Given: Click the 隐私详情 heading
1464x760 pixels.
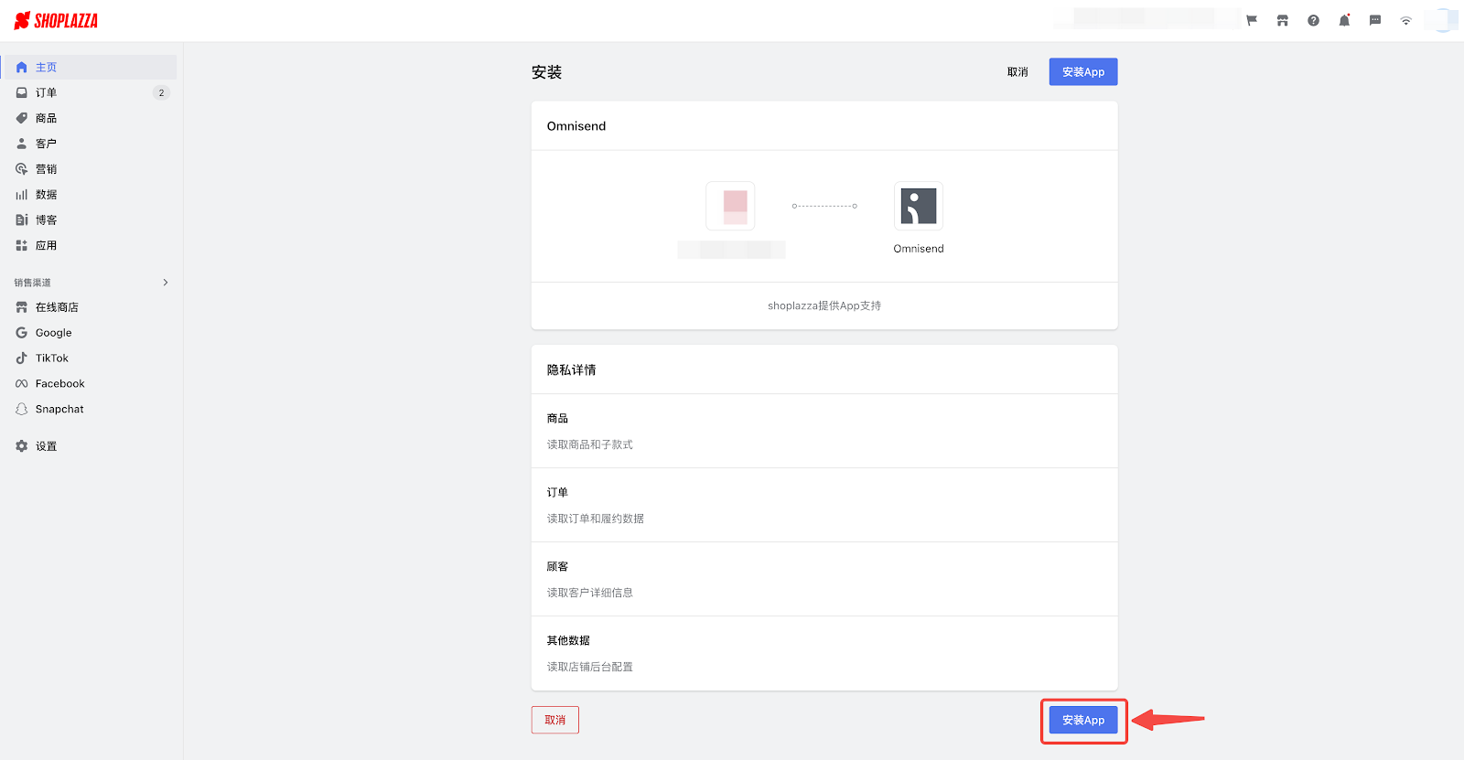Looking at the screenshot, I should 572,369.
